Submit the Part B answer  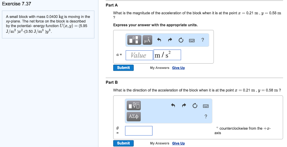(x=123, y=143)
